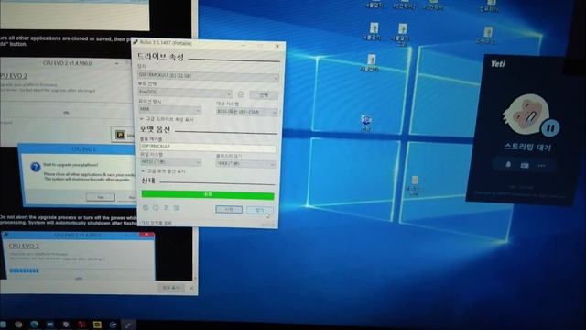
Task: Click the blue progress bar in lower CPU EVO 2 window
Action: pos(24,270)
